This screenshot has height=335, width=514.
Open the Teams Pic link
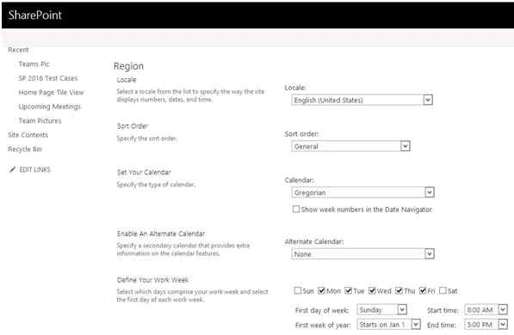[34, 64]
